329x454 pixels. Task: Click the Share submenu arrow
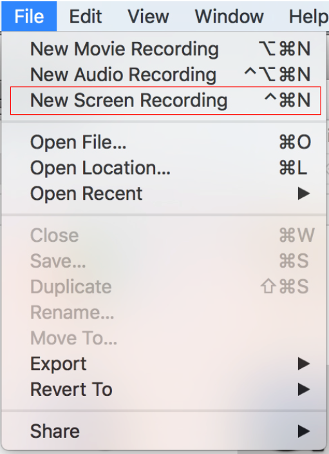pyautogui.click(x=304, y=431)
